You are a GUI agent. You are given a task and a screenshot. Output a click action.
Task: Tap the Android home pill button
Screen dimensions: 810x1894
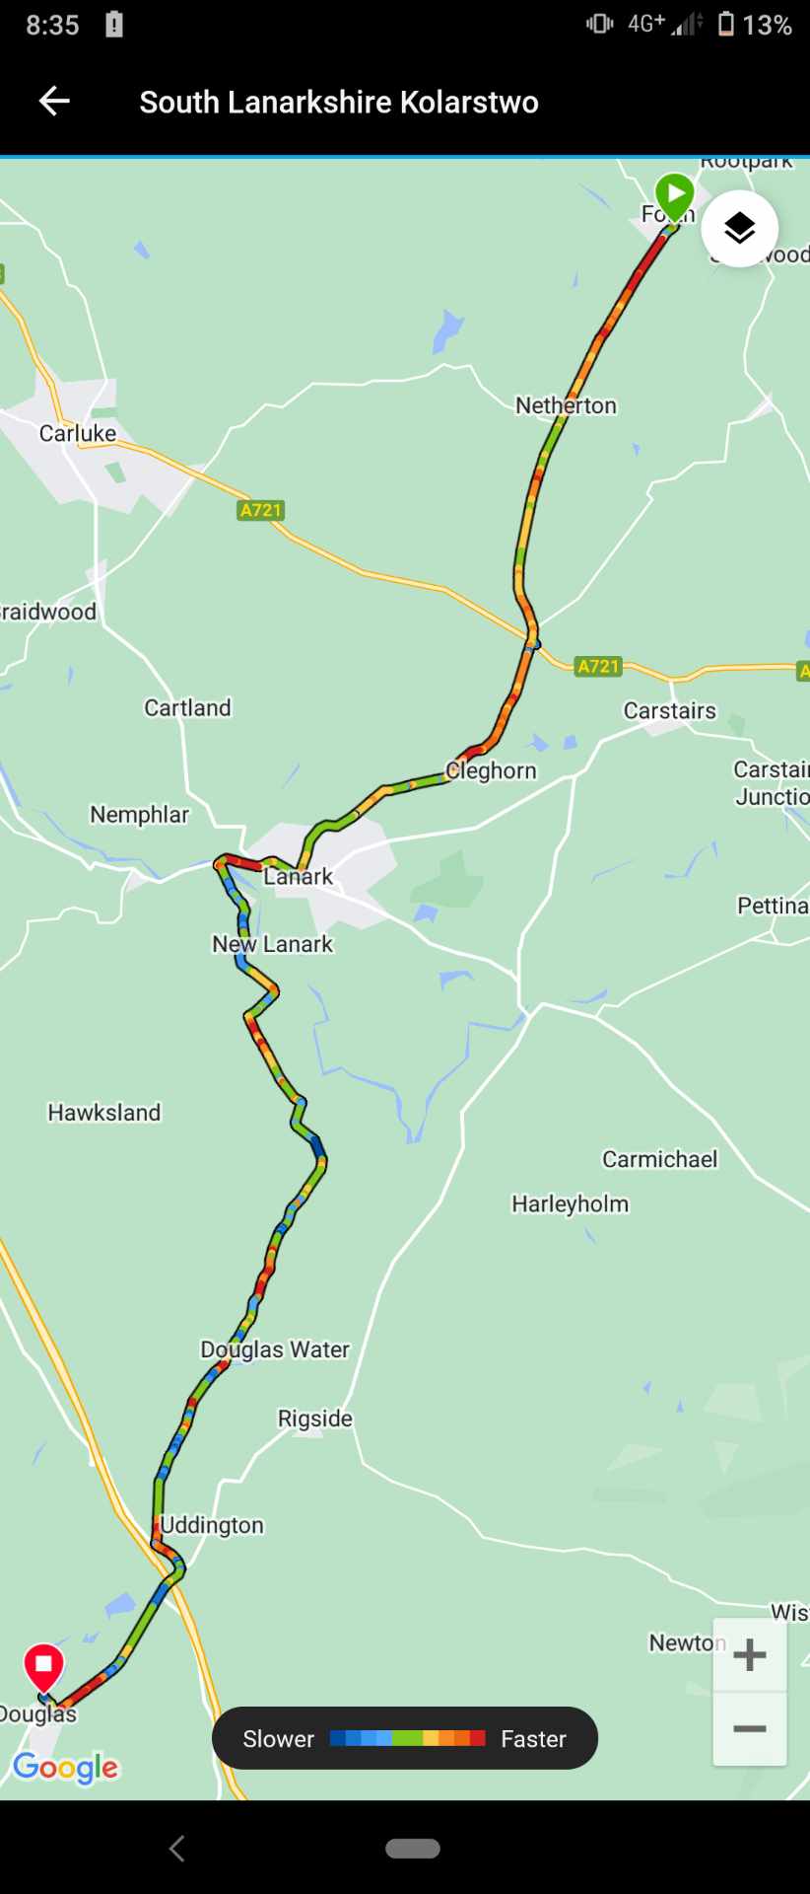click(x=413, y=1849)
